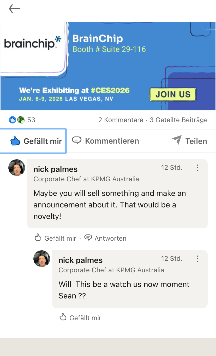Open the 3 Geteilte Beiträge link
The image size is (216, 356).
tap(178, 120)
